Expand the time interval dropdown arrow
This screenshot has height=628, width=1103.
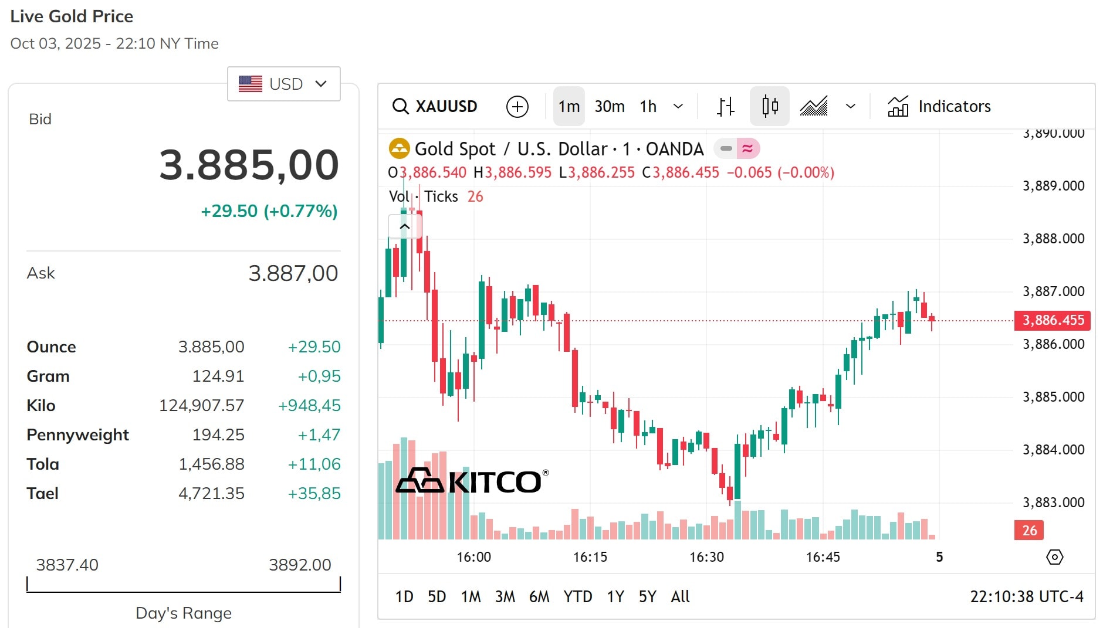(x=678, y=107)
